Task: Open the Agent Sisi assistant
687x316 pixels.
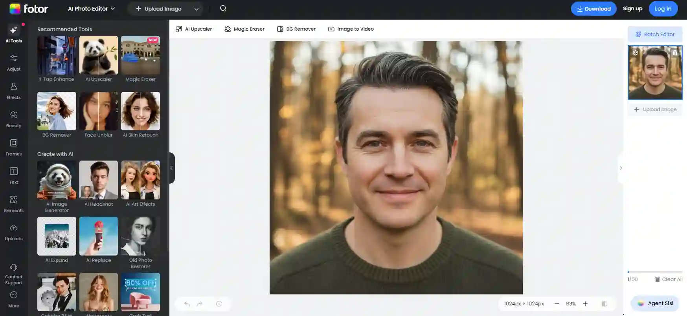Action: click(x=655, y=303)
